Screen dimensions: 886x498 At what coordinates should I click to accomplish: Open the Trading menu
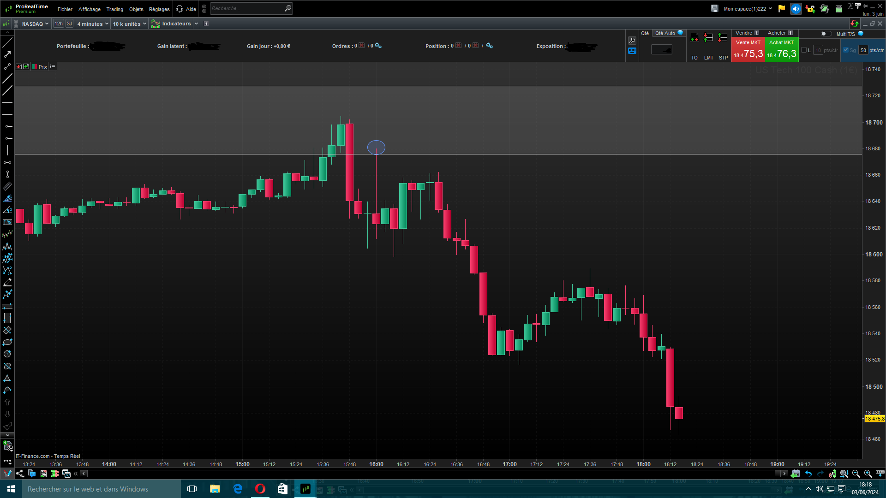114,9
